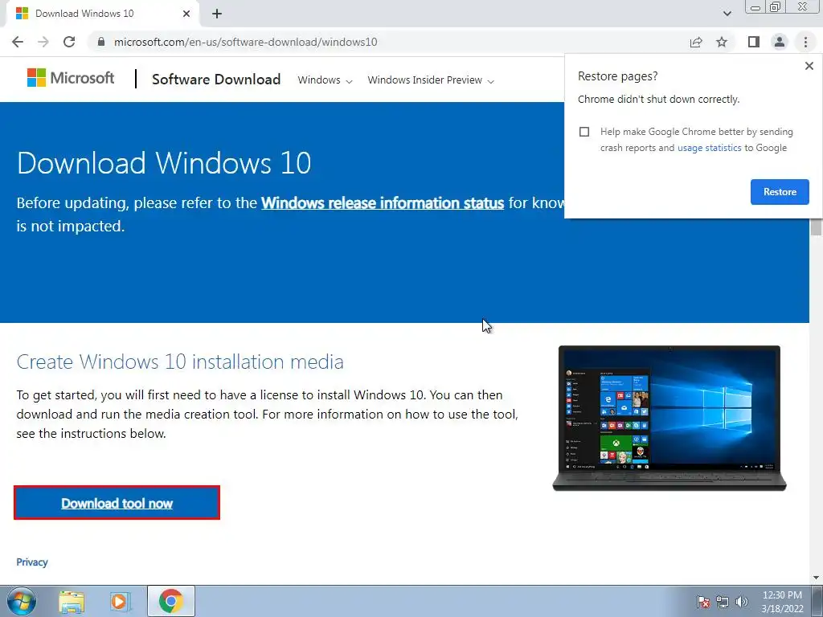Open a new tab with plus icon
The width and height of the screenshot is (823, 617).
[217, 14]
